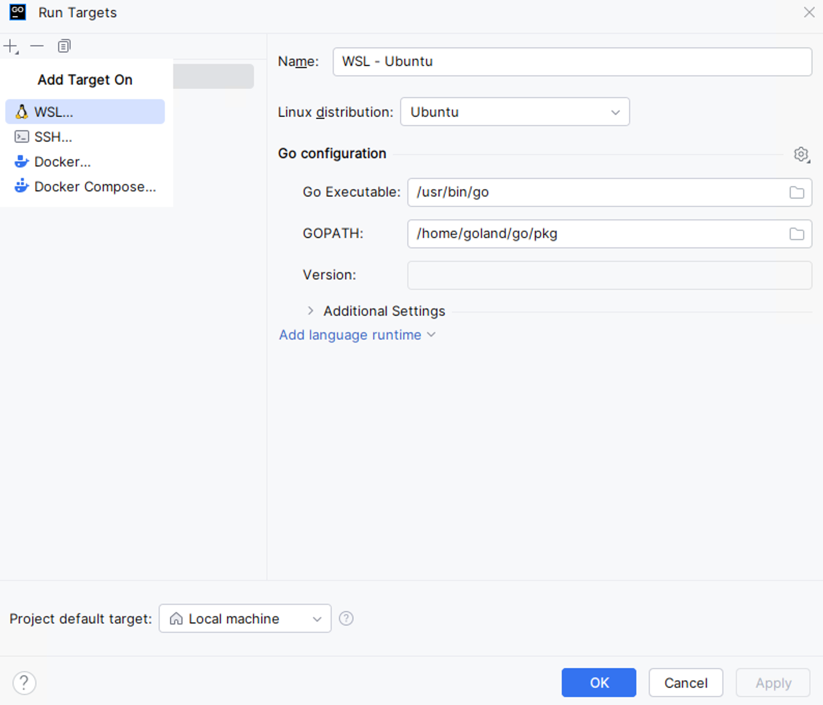Open Go configuration gear settings
The image size is (823, 705).
[x=801, y=154]
